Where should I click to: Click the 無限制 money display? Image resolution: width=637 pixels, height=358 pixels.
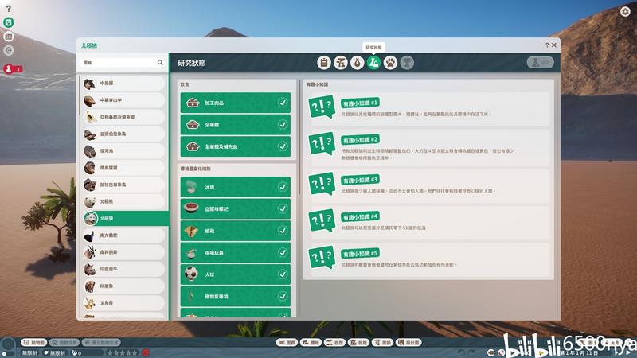[29, 353]
